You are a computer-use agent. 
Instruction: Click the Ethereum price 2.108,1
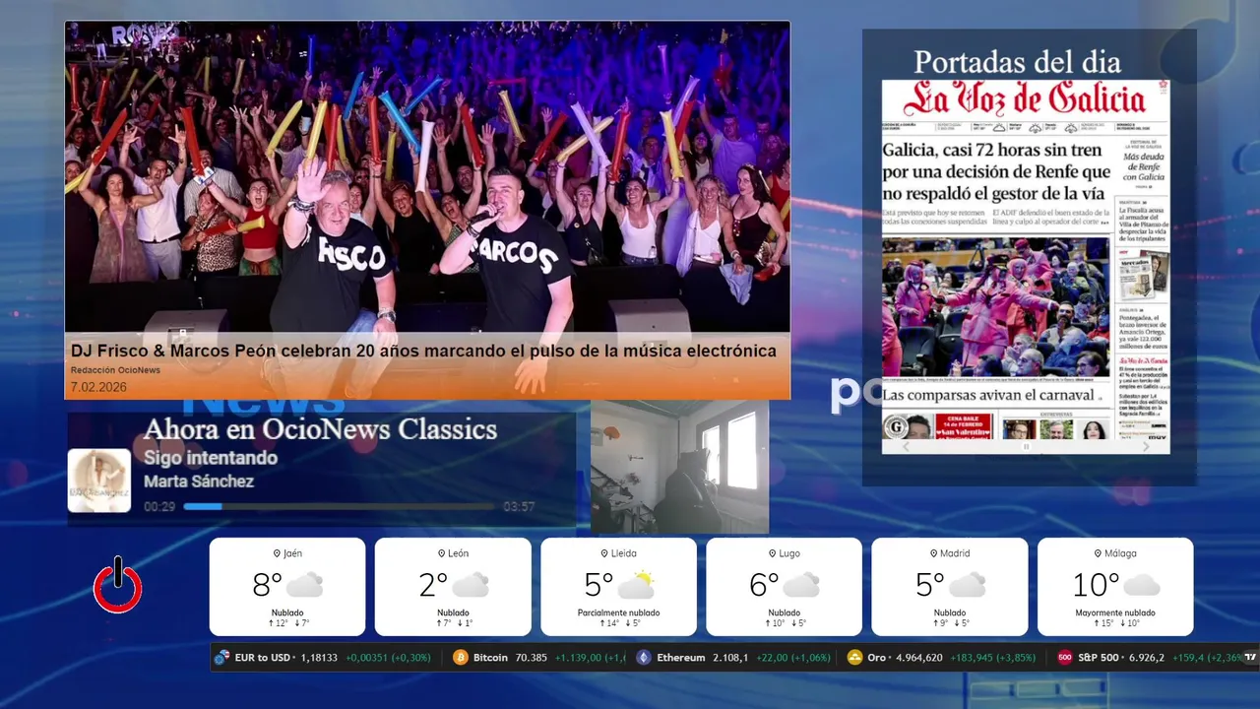tap(730, 658)
